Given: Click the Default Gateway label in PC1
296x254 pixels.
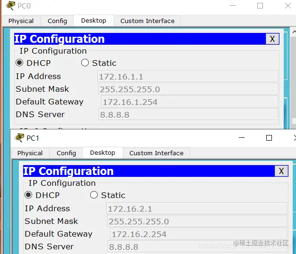Looking at the screenshot, I should [59, 234].
